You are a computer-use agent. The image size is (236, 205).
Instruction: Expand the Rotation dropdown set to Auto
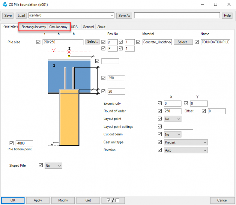point(186,150)
